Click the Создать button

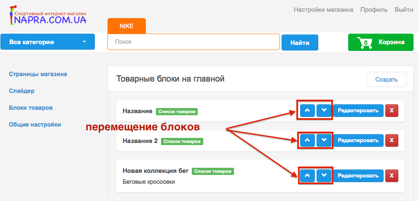coord(387,79)
